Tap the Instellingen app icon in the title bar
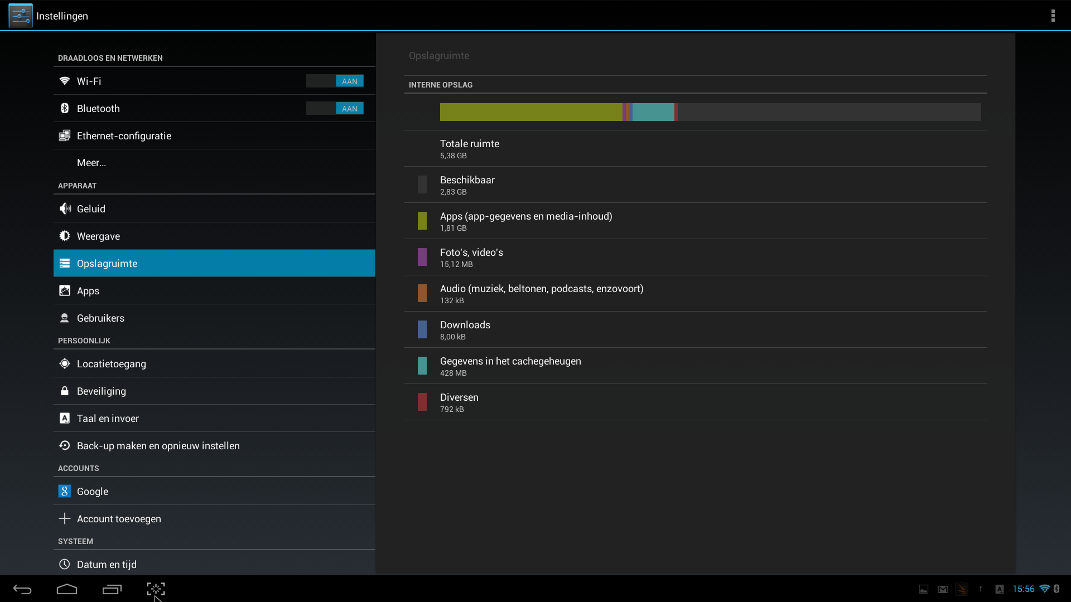 [21, 16]
